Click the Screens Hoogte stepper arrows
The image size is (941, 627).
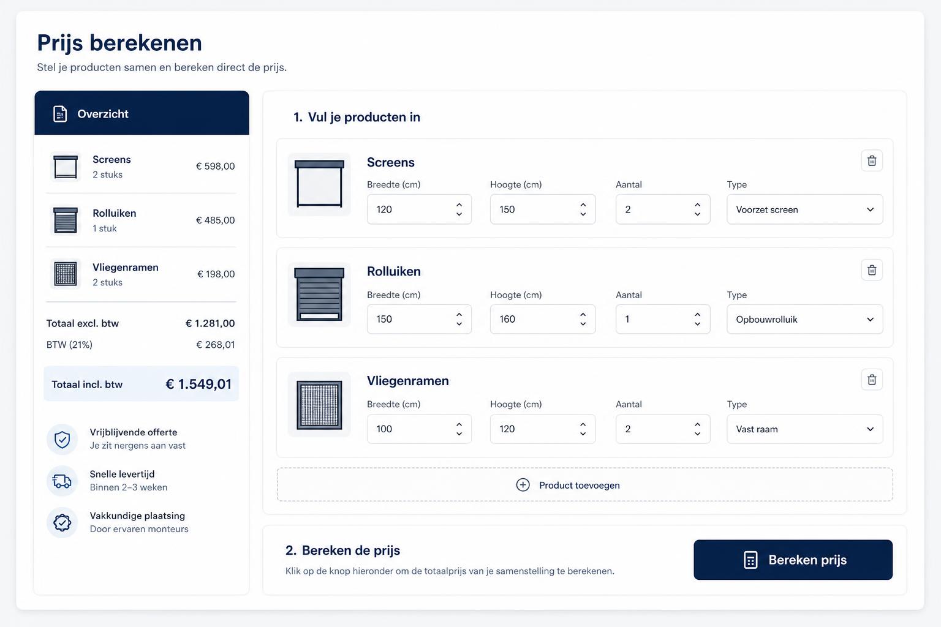(x=583, y=209)
